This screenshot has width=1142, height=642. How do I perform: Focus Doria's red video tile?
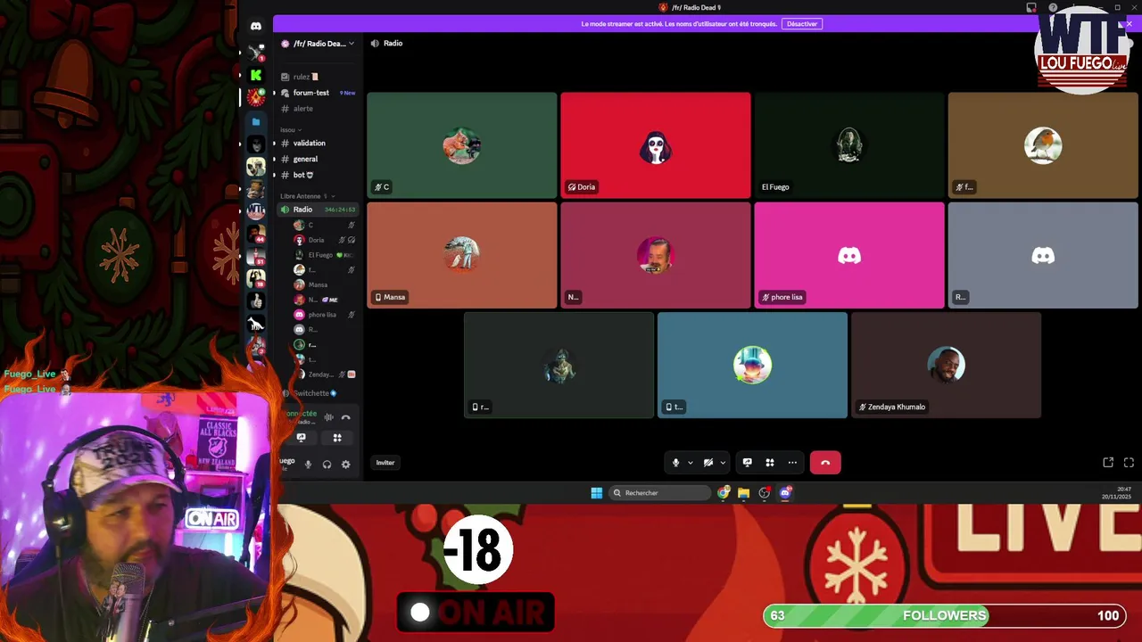pyautogui.click(x=656, y=145)
